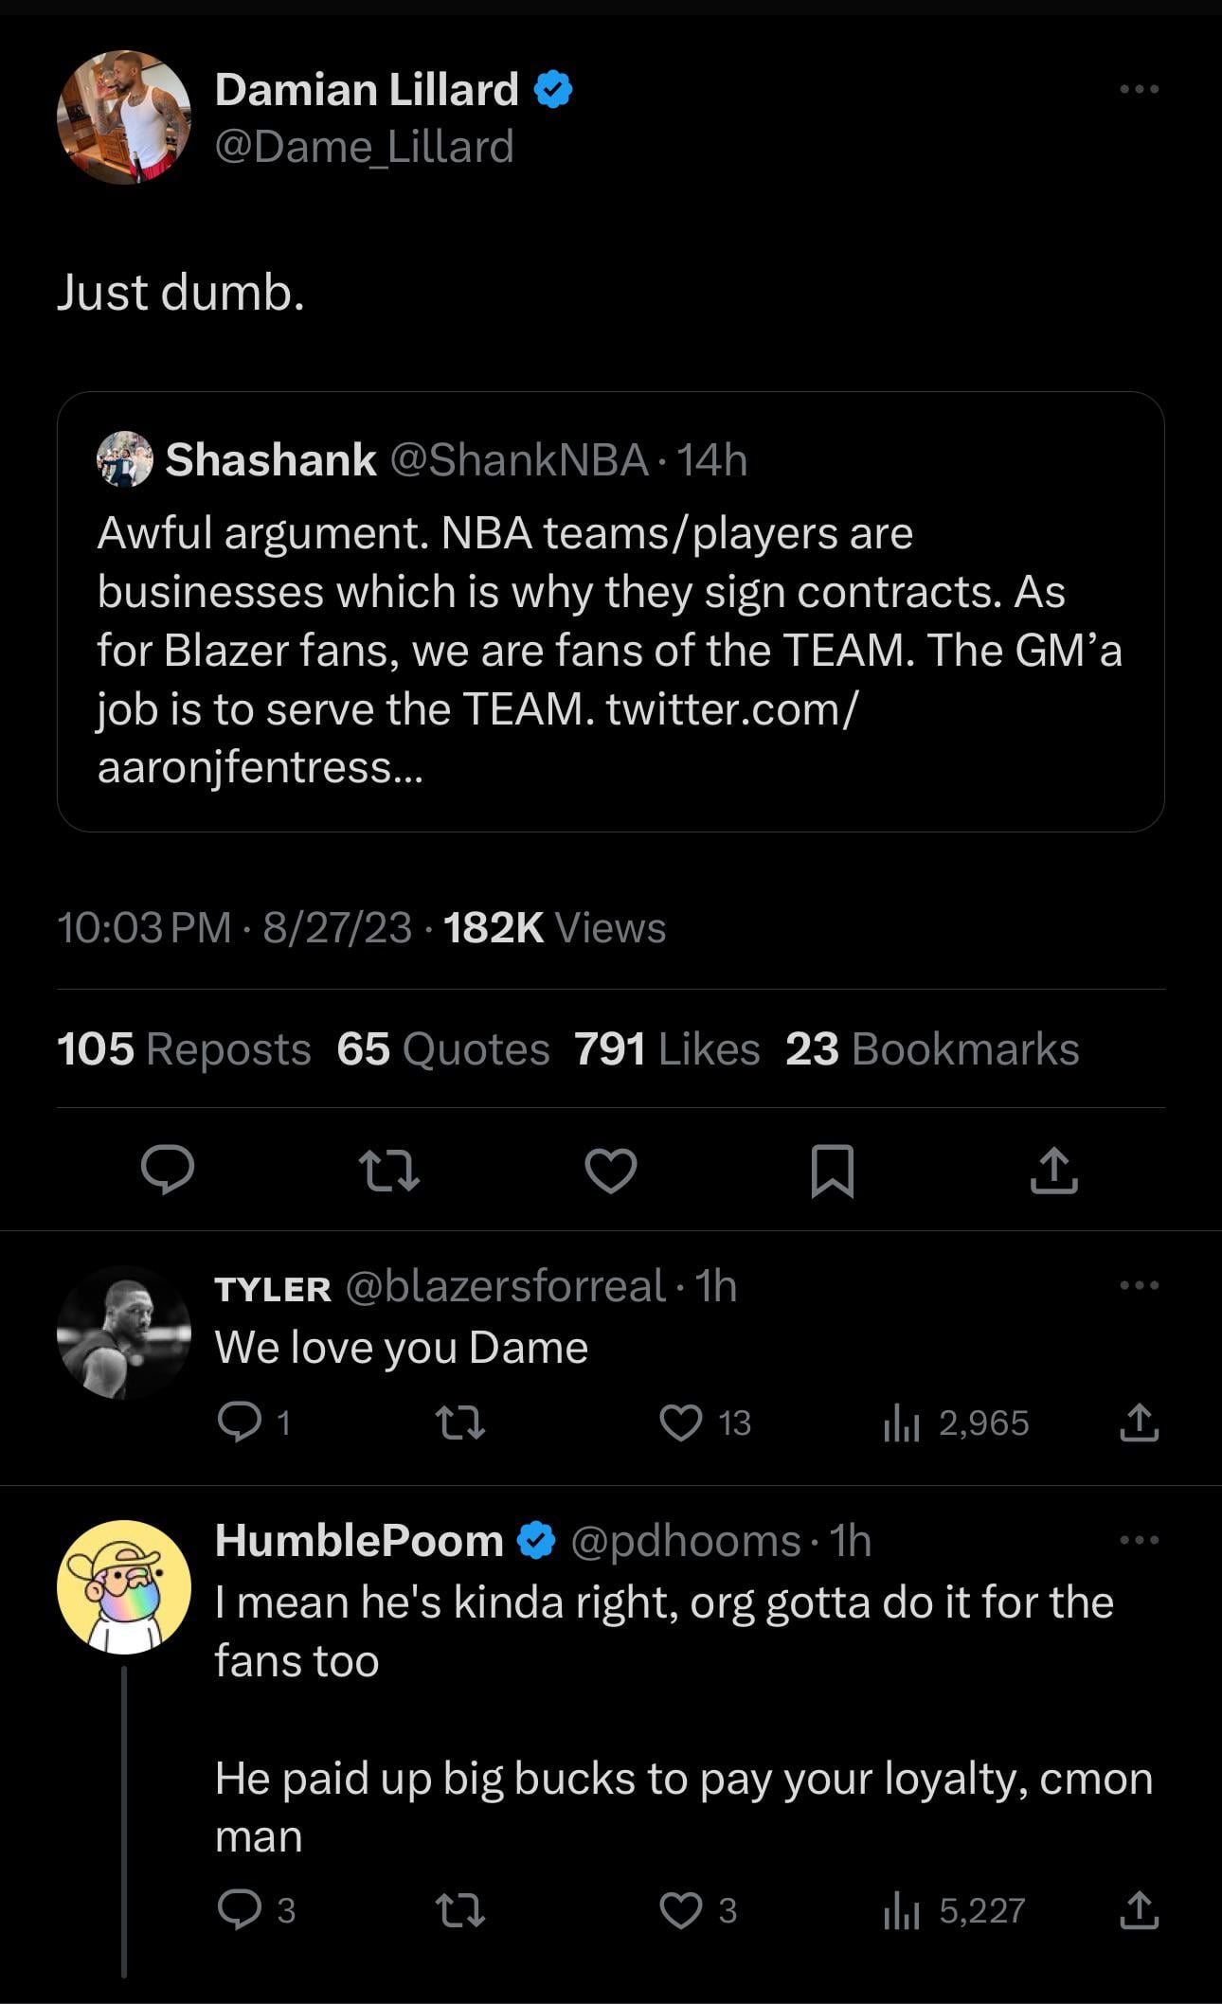
Task: Share the main tweet via share icon
Action: [1053, 1170]
